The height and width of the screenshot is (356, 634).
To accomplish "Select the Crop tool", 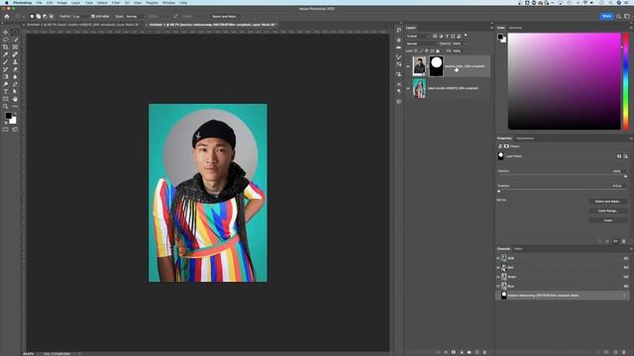I will click(6, 47).
